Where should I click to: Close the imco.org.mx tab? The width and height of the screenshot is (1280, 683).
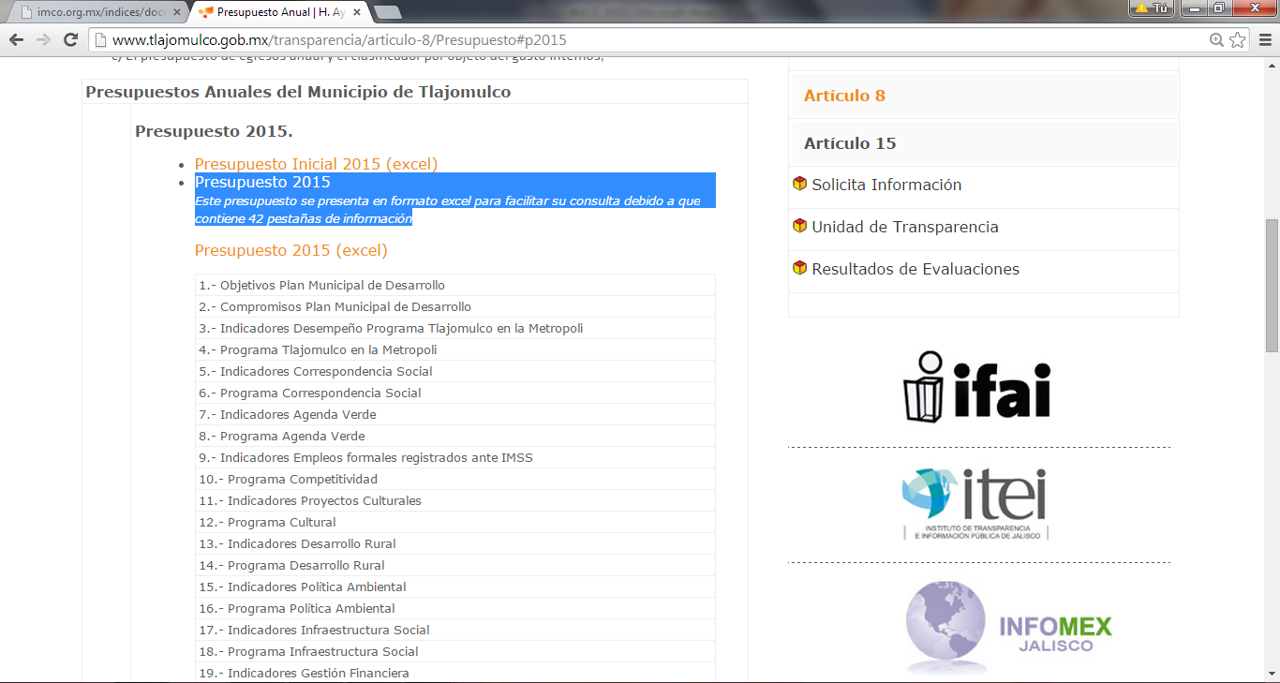pos(176,12)
